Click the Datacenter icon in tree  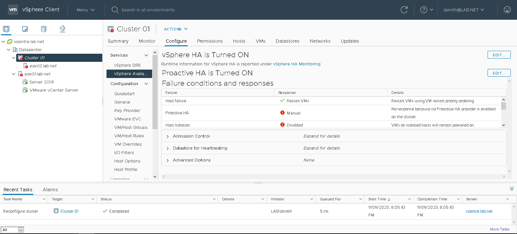click(15, 50)
